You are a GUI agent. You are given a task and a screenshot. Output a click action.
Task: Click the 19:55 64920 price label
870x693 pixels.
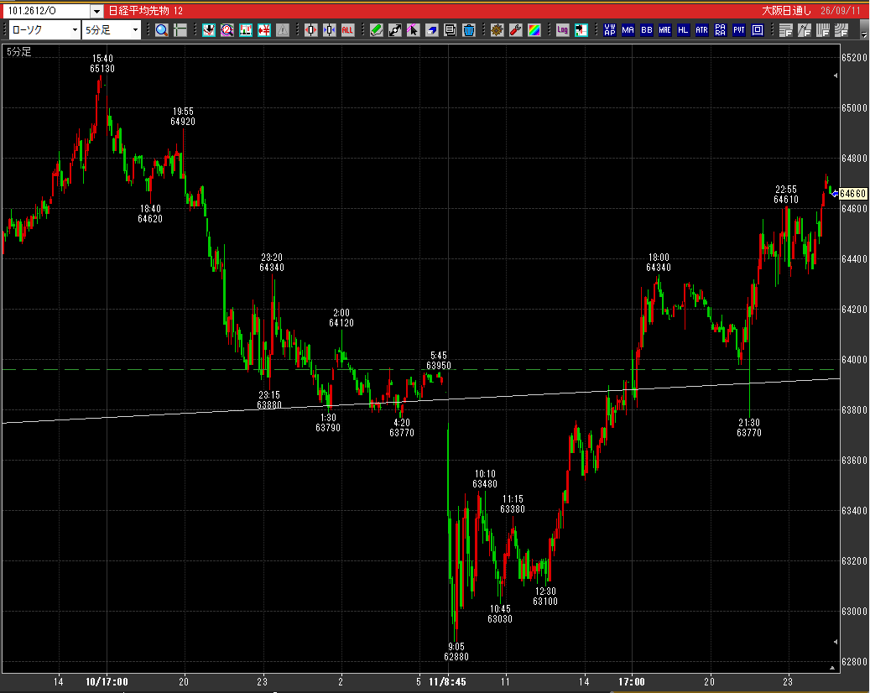point(183,117)
